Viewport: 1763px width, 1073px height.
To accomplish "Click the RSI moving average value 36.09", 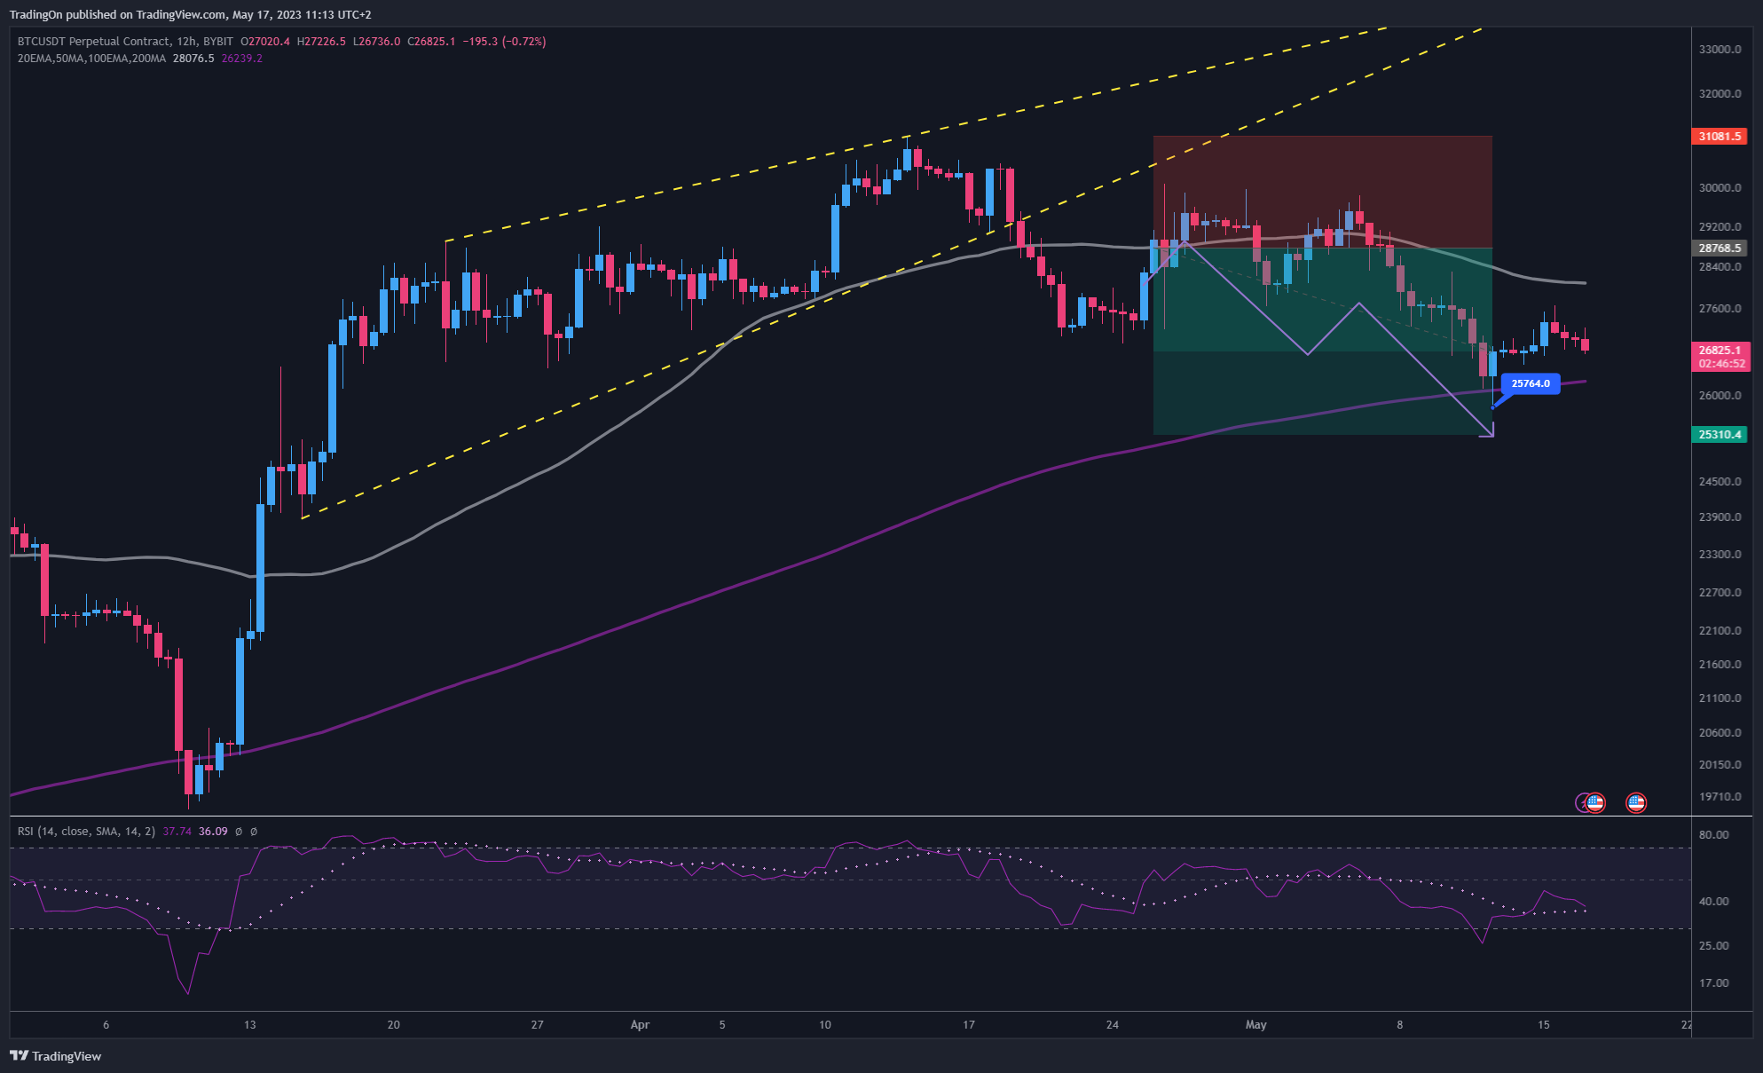I will tap(213, 832).
